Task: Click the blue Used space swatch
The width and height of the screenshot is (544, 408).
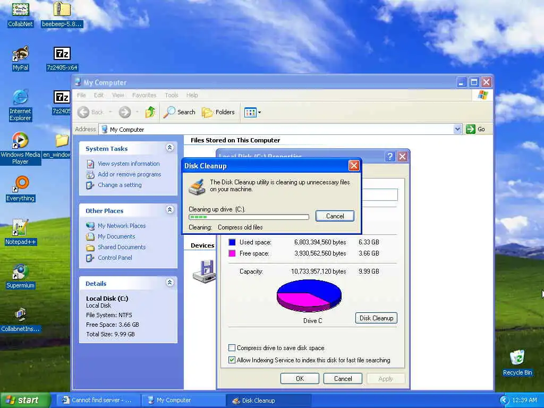Action: pos(232,242)
